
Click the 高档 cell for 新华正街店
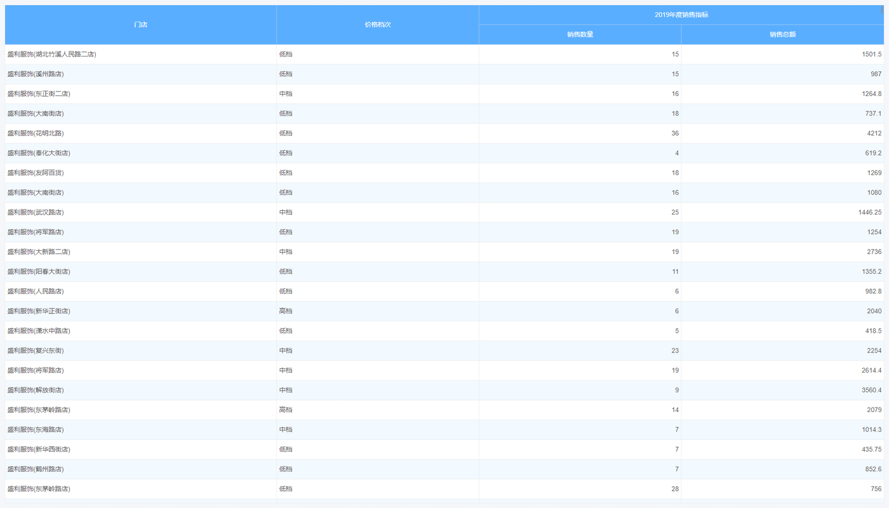click(286, 311)
